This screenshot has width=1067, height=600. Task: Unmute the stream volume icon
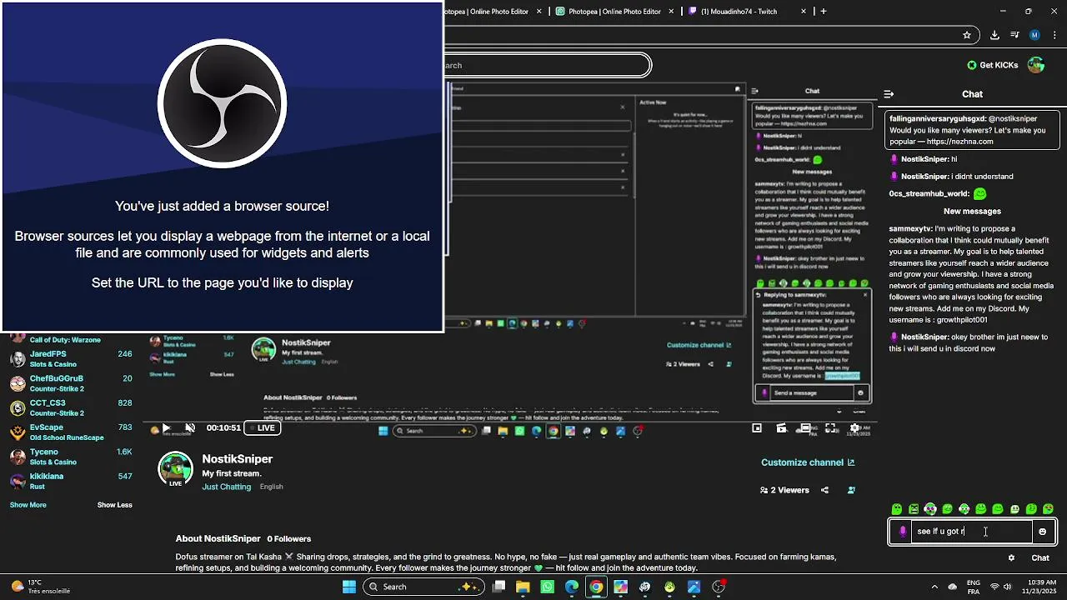(x=190, y=427)
